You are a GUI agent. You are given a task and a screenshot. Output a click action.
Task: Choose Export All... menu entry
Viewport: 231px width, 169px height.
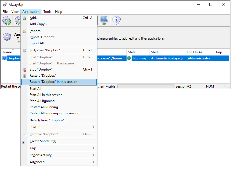coord(59,44)
